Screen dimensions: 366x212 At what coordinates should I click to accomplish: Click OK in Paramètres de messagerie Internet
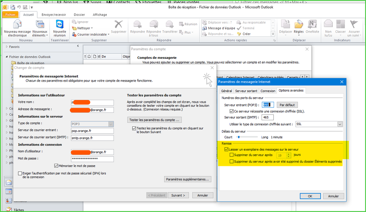click(310, 196)
